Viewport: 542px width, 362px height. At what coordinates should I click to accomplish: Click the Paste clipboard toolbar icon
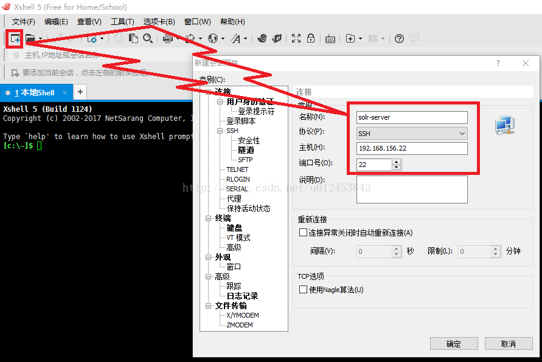(x=133, y=38)
